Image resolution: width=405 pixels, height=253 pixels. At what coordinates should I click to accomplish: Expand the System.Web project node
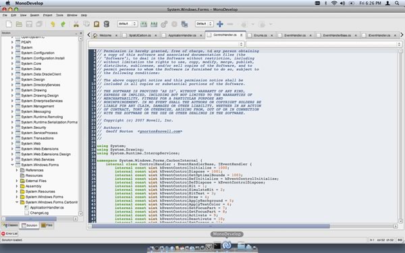[12, 144]
